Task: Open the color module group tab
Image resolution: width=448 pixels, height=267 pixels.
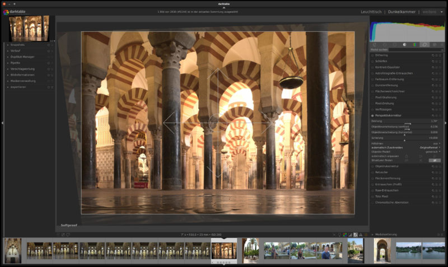Action: coord(414,45)
